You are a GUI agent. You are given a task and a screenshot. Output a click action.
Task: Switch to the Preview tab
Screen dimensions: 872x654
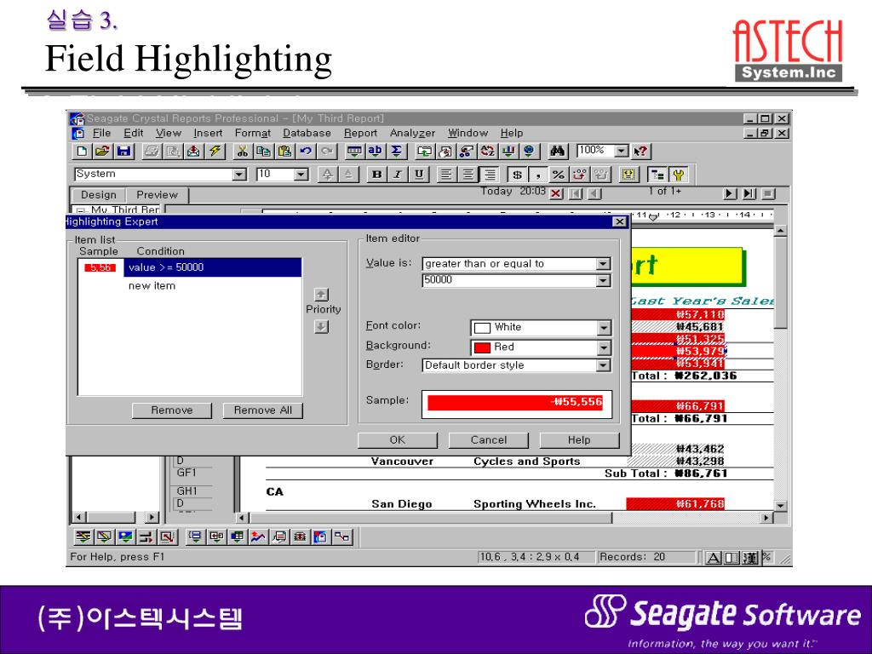157,195
